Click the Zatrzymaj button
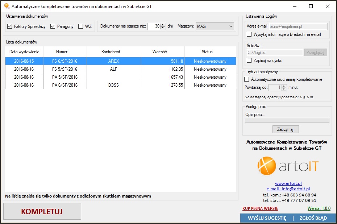This screenshot has height=224, width=337. point(286,129)
